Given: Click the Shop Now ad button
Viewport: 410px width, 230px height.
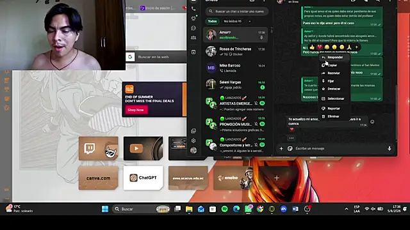Looking at the screenshot, I should pos(136,110).
